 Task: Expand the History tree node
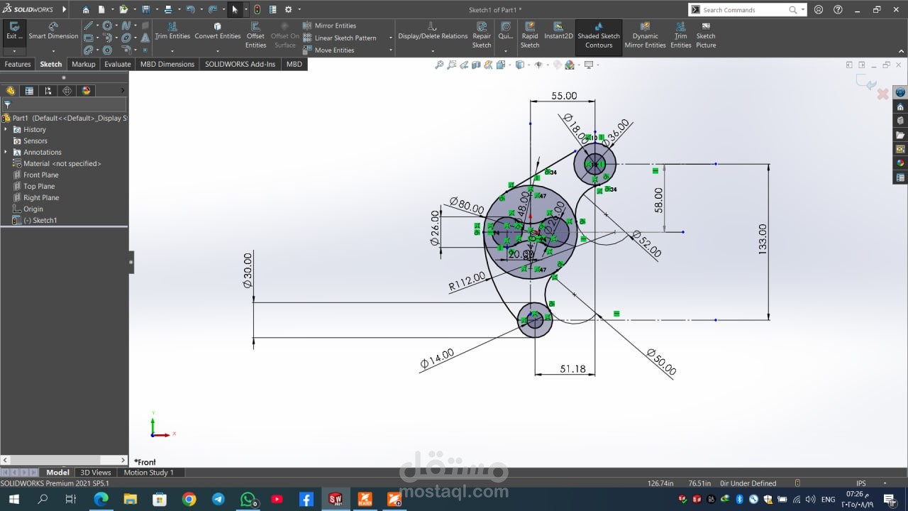tap(6, 129)
